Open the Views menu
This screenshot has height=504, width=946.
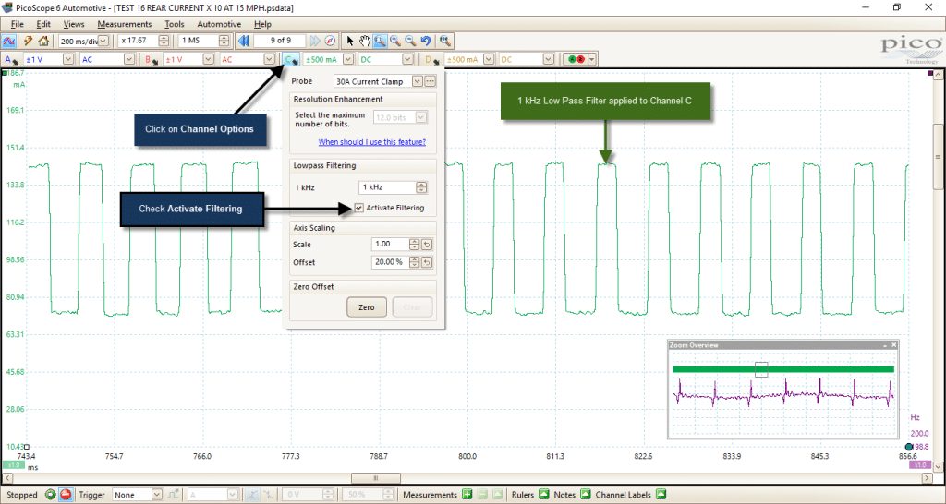(x=74, y=24)
